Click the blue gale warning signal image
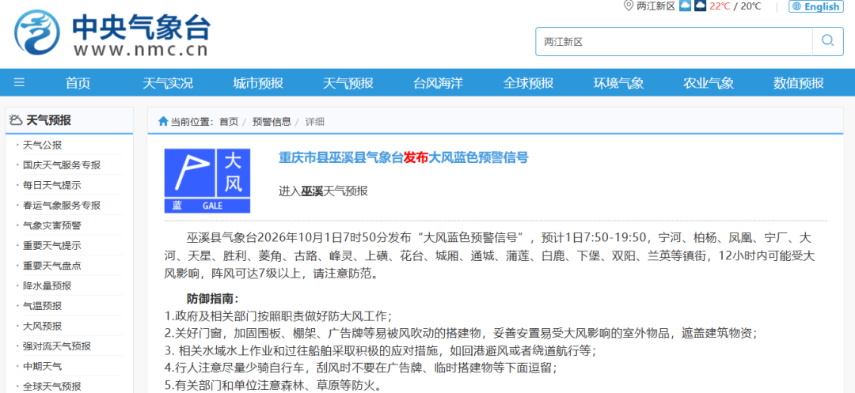Viewport: 855px width, 393px height. point(207,181)
